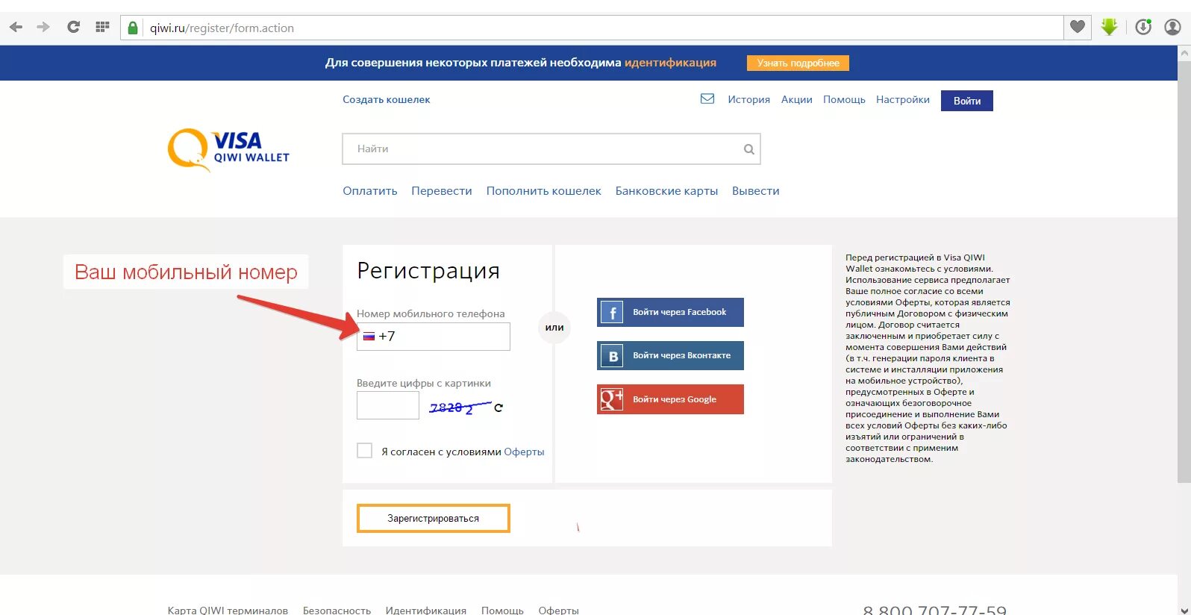Click 'Зарегистрироваться' button
Image resolution: width=1191 pixels, height=615 pixels.
434,519
